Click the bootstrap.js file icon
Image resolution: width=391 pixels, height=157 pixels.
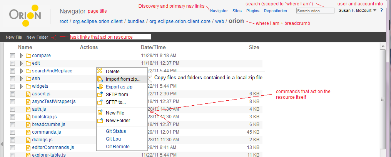(28, 117)
